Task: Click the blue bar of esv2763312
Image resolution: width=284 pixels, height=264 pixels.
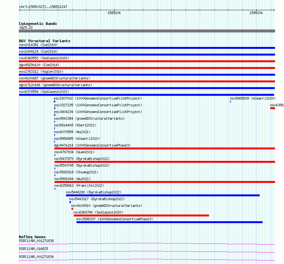Action: click(147, 75)
